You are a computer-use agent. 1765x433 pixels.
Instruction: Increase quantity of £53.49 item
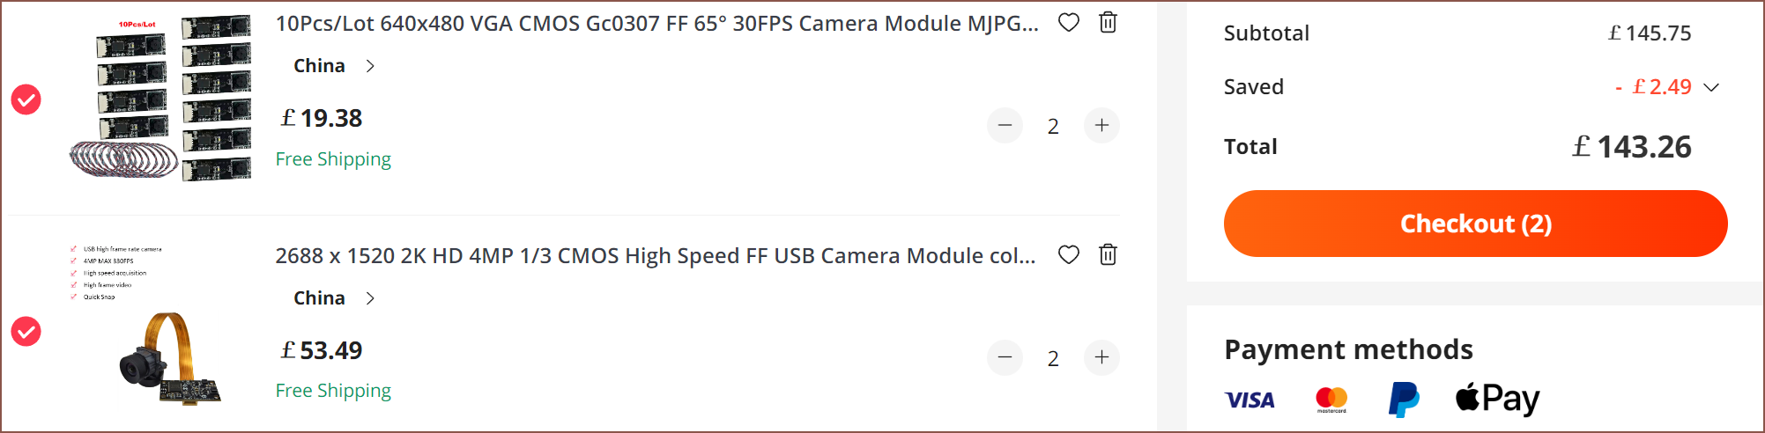click(1101, 357)
